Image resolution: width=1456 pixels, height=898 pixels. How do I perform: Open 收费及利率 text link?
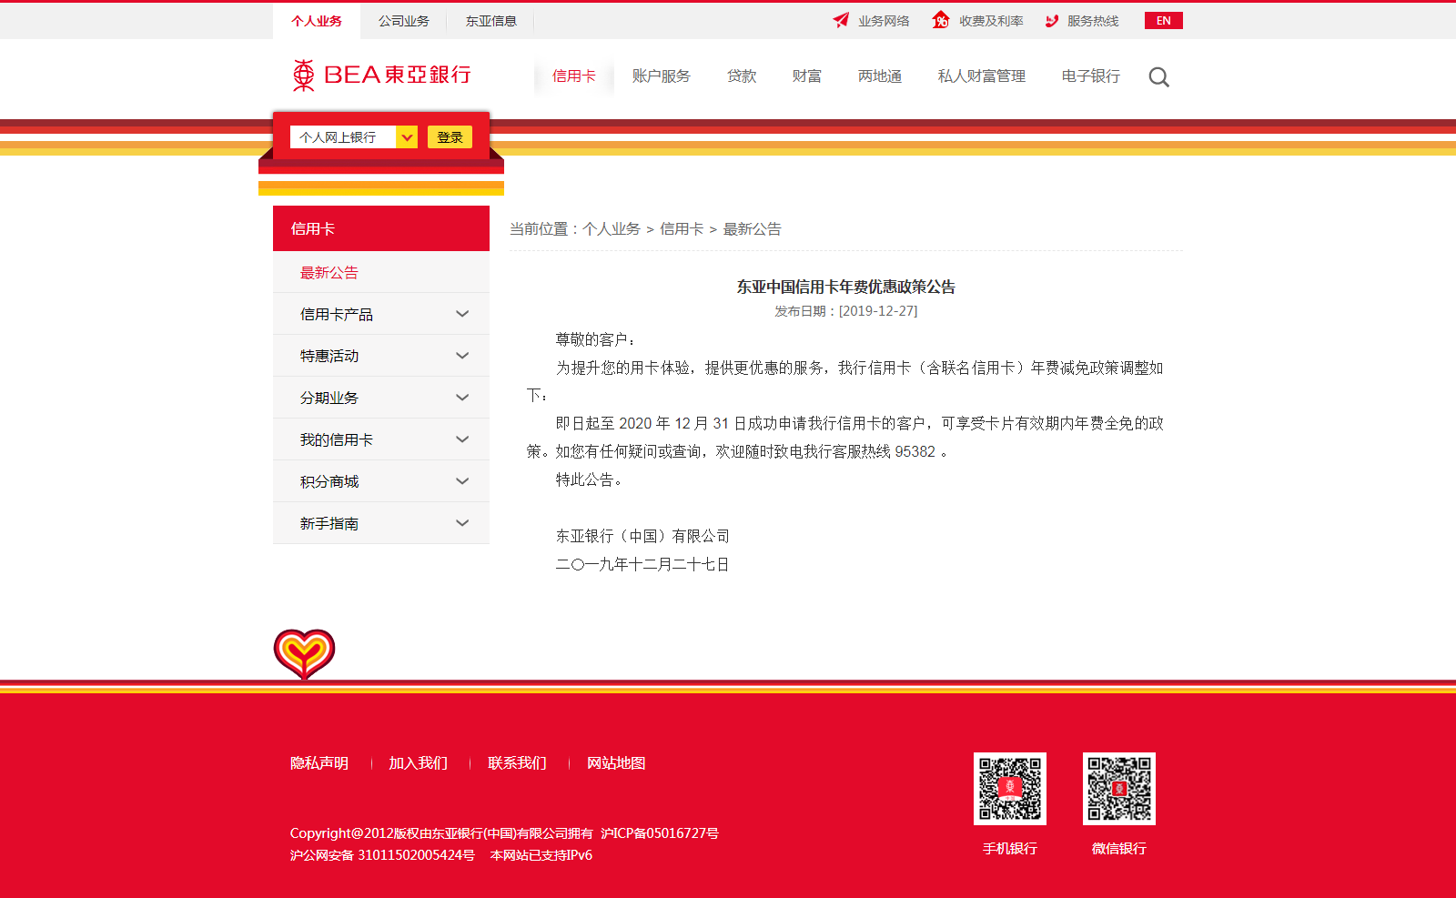(991, 21)
